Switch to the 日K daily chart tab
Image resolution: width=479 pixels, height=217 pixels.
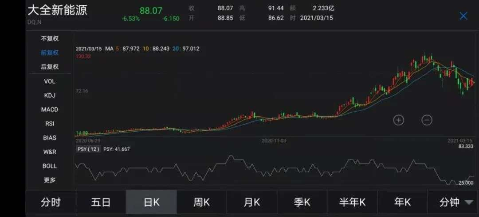click(x=151, y=202)
